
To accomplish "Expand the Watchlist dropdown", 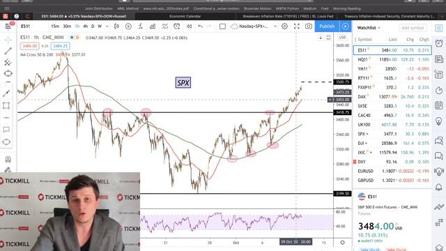I will click(369, 28).
